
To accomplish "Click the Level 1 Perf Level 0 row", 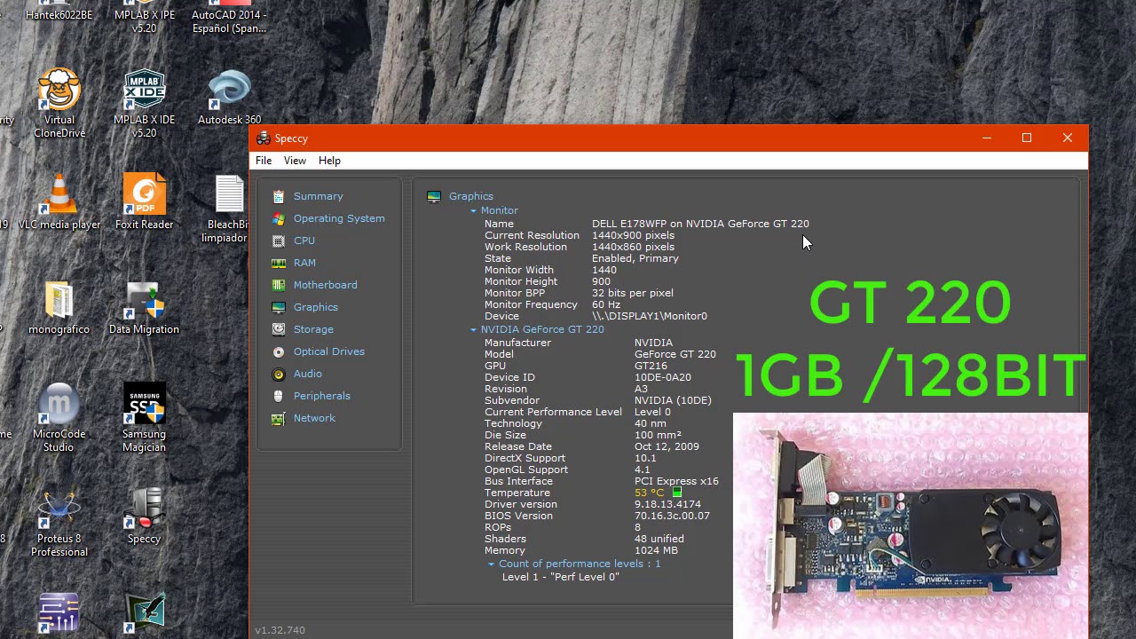I will [560, 577].
